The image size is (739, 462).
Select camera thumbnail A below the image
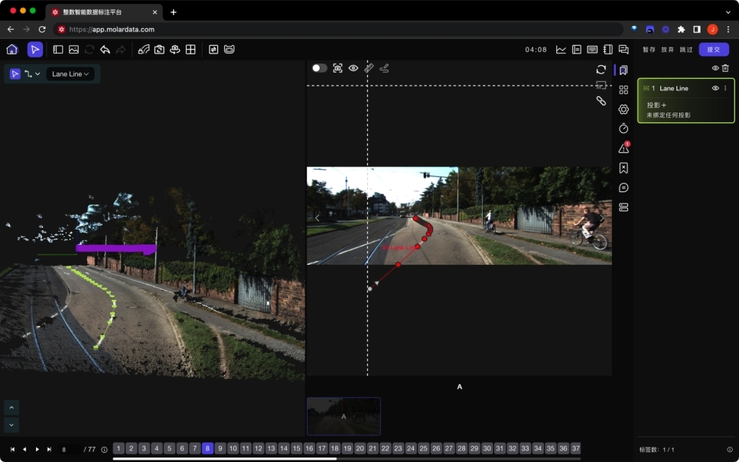click(343, 416)
